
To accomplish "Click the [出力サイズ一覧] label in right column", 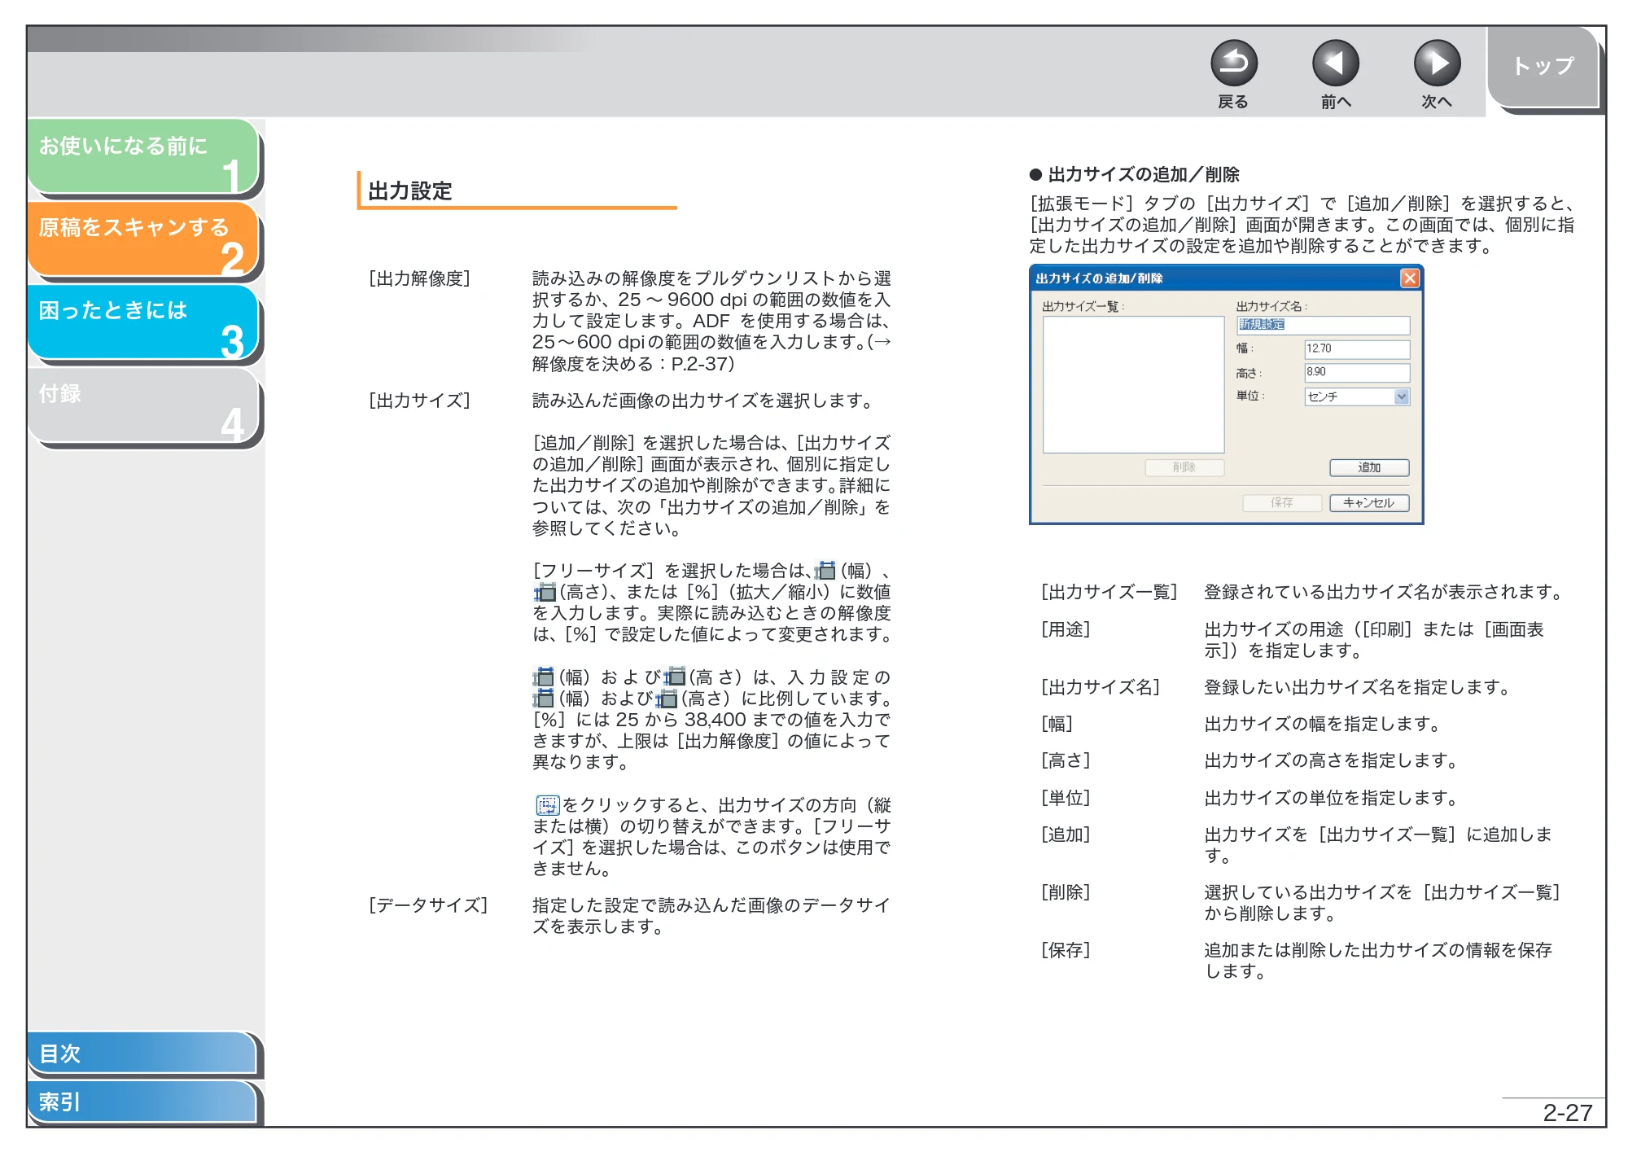I will click(x=1109, y=592).
